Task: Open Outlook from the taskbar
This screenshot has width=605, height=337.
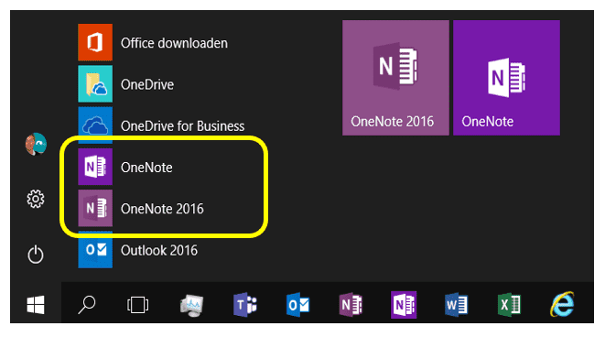Action: 297,305
